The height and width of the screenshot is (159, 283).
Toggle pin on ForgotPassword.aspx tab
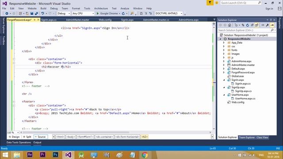click(34, 19)
